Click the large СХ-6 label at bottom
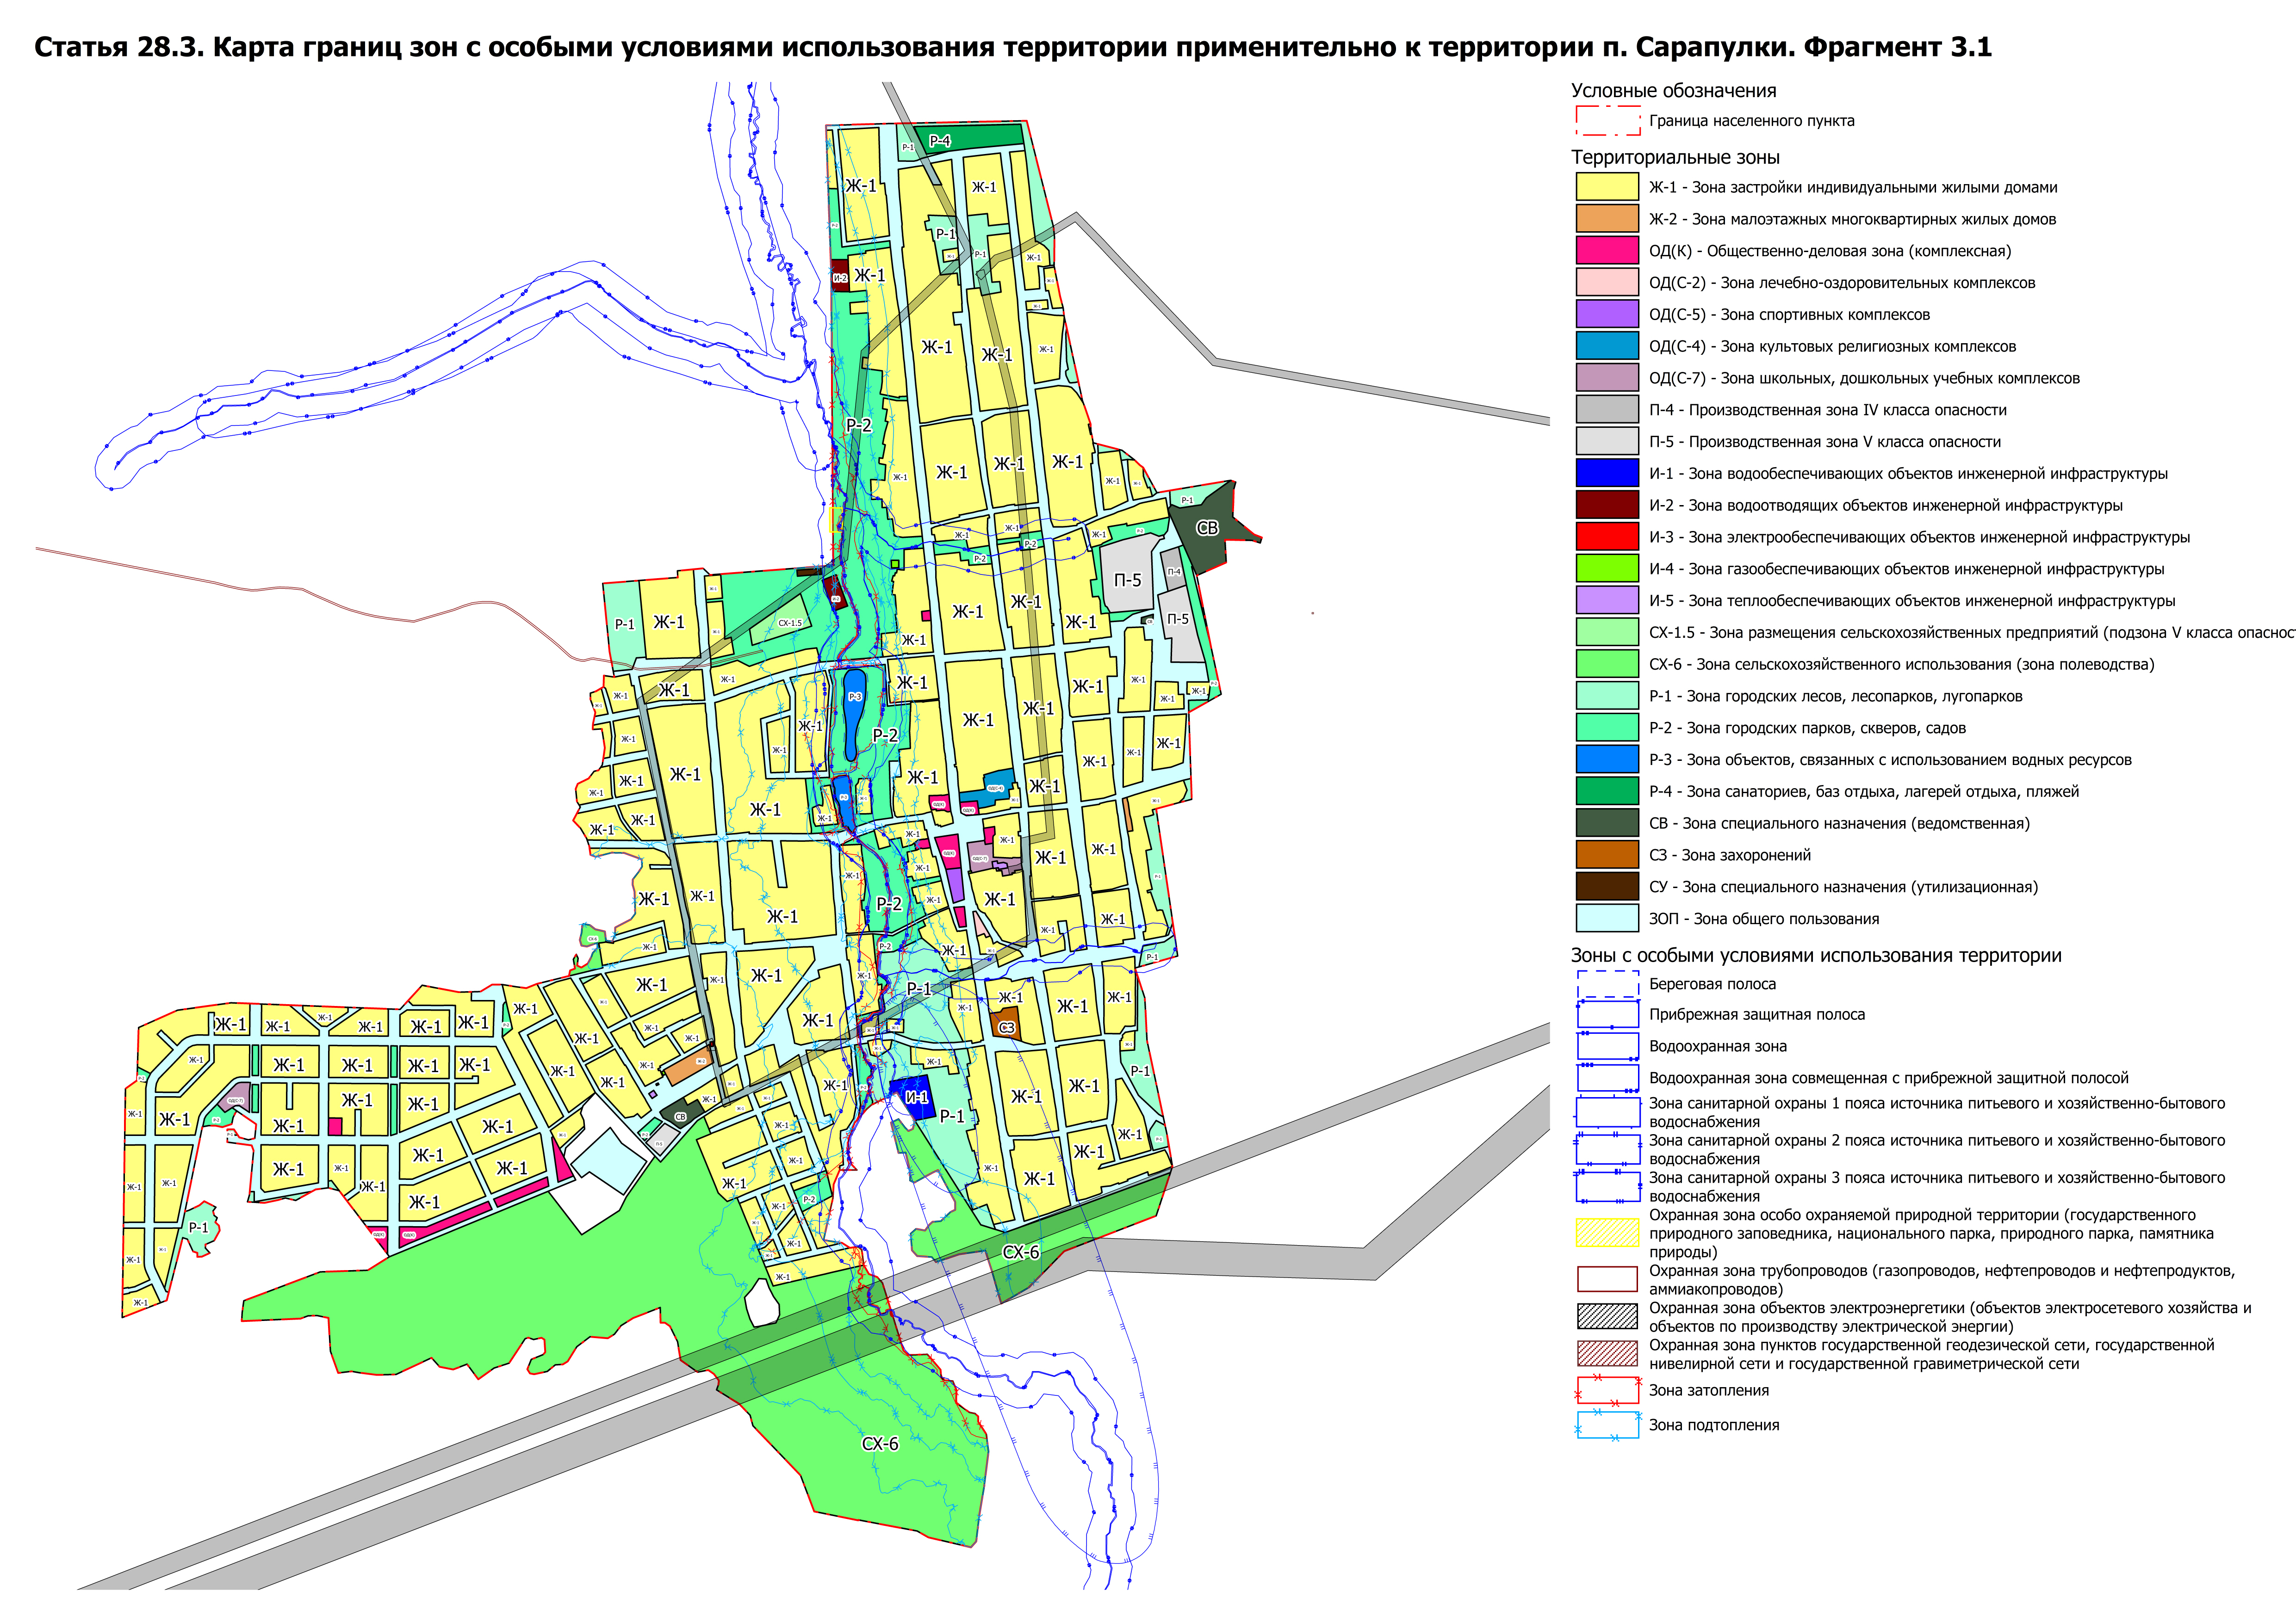2296x1623 pixels. [880, 1444]
